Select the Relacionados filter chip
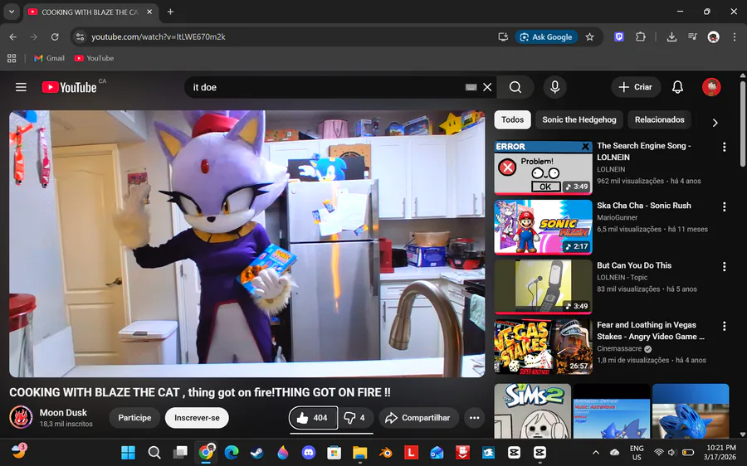The height and width of the screenshot is (466, 747). [x=659, y=120]
